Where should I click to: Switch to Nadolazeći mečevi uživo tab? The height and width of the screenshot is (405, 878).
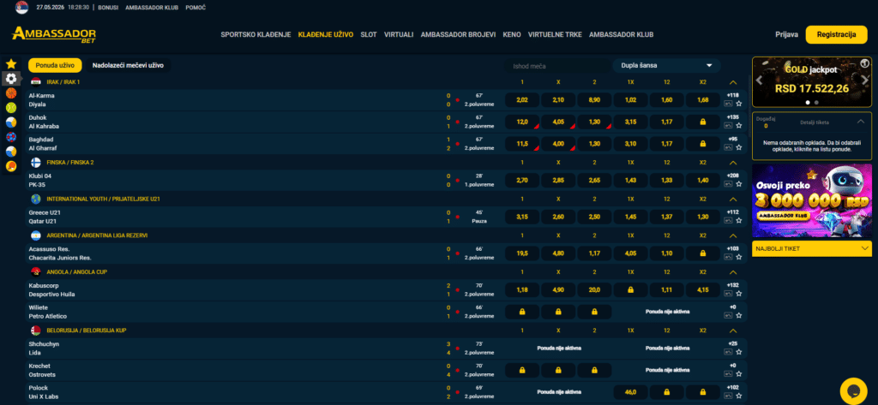pyautogui.click(x=129, y=65)
